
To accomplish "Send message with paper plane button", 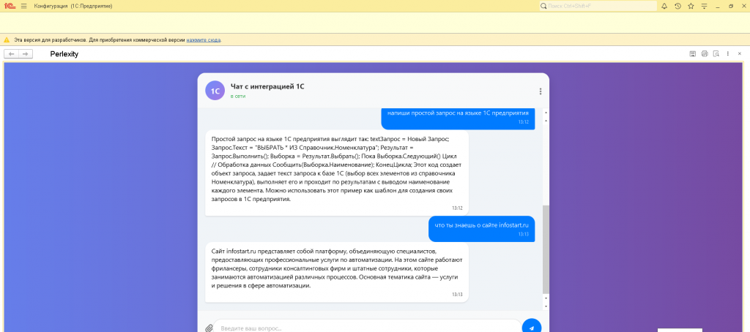I will tap(532, 327).
